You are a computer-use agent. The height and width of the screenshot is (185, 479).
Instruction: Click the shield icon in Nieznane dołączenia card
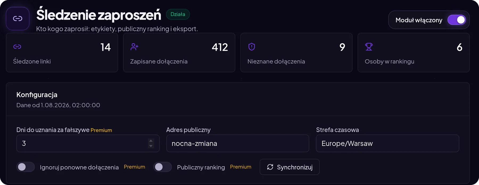point(252,47)
